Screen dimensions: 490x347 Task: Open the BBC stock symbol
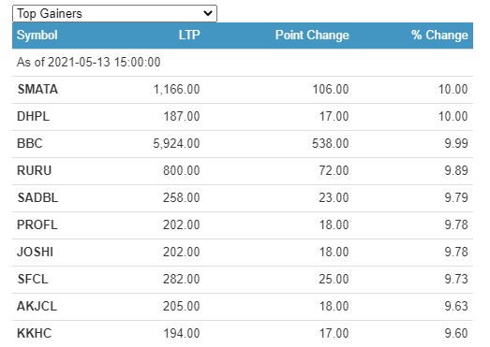point(30,143)
